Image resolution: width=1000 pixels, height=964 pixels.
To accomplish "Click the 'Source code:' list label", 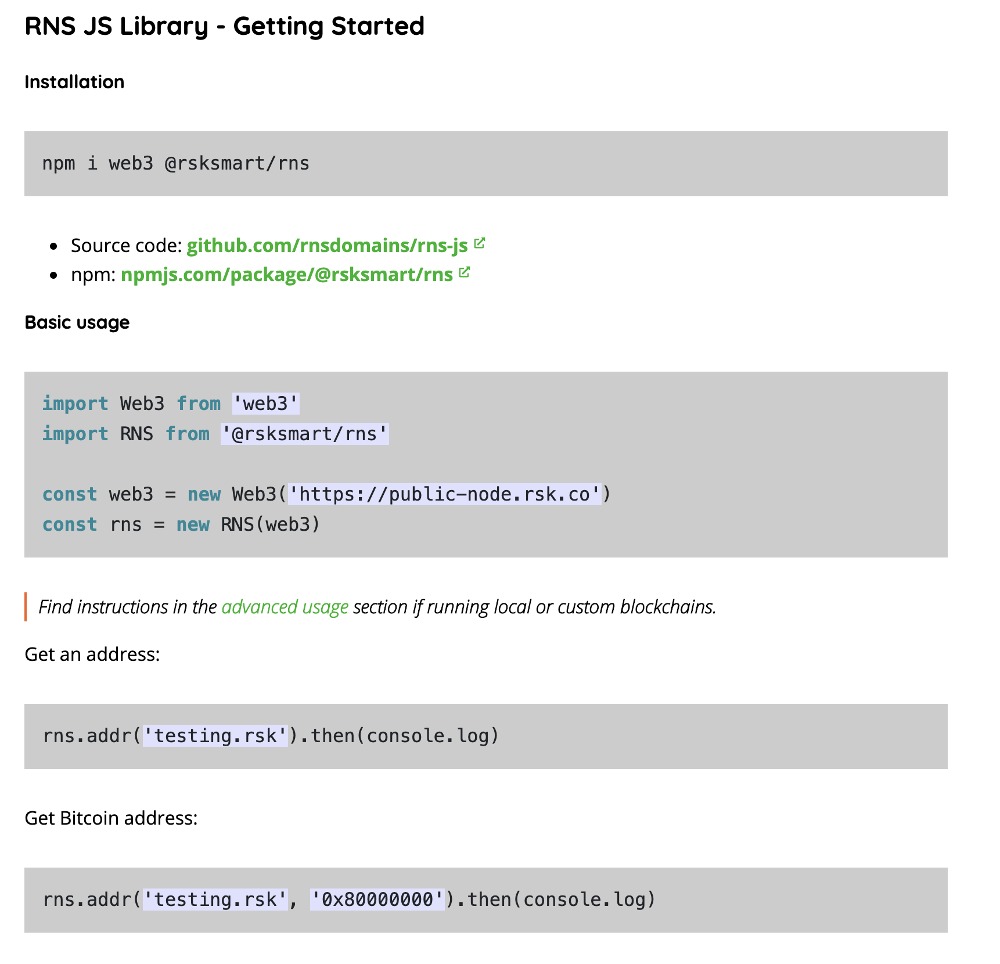I will tap(127, 246).
